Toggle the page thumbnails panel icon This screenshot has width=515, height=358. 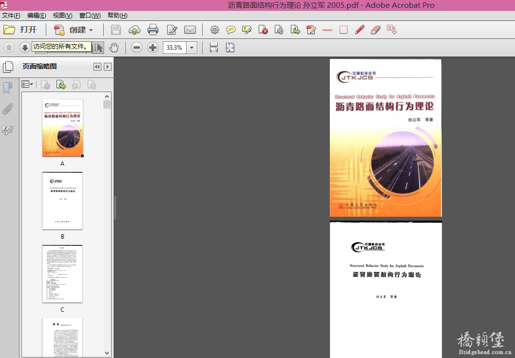coord(8,67)
